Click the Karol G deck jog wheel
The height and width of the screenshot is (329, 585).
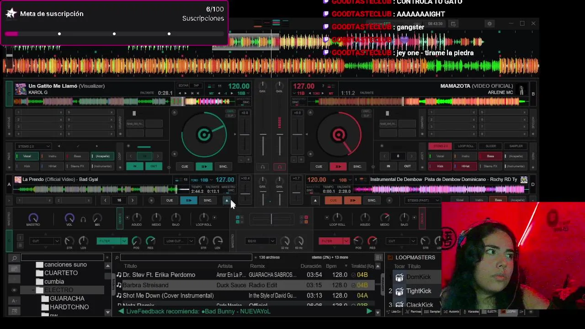(204, 134)
